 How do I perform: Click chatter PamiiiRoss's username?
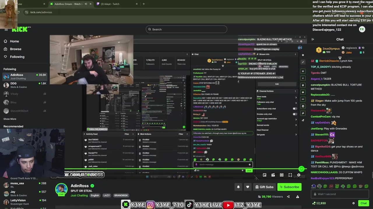tap(322, 163)
